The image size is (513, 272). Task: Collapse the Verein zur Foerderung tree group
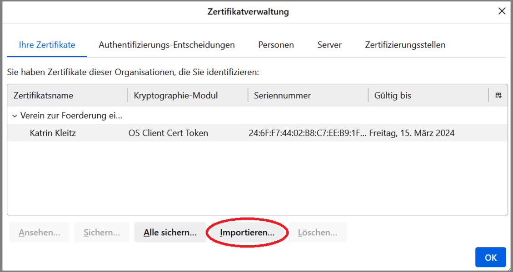15,116
